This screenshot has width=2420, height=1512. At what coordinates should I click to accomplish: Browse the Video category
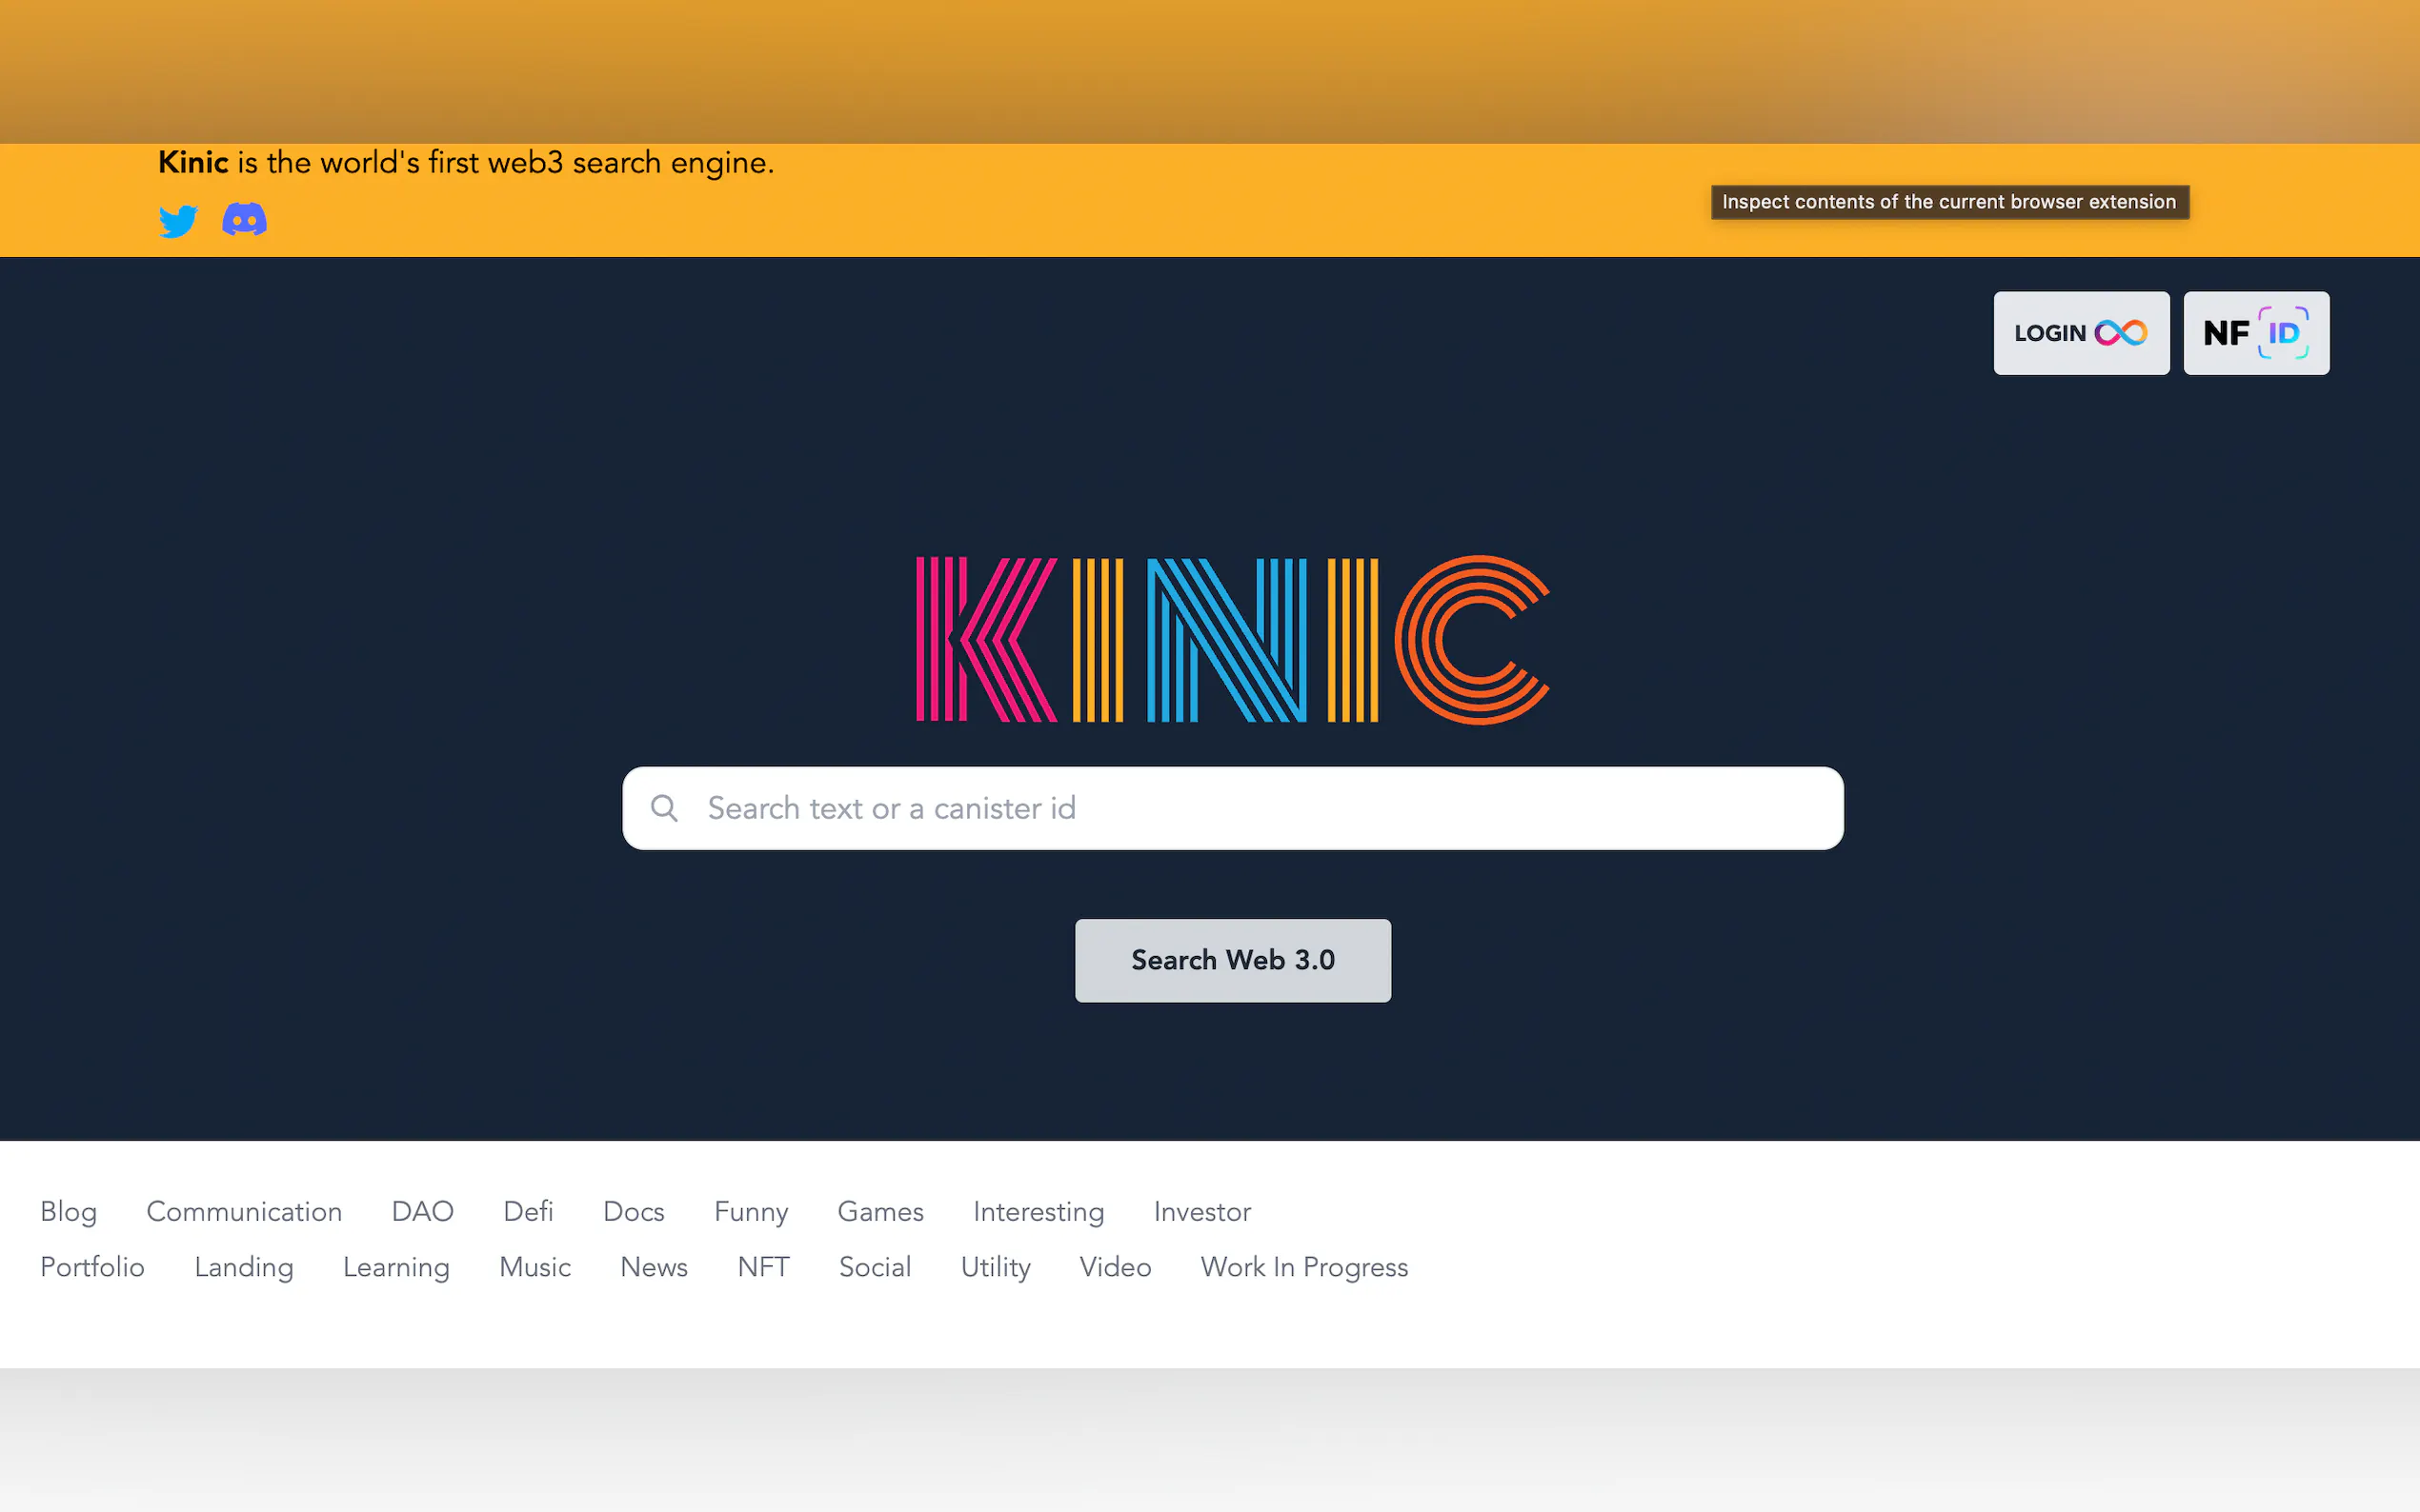1116,1267
